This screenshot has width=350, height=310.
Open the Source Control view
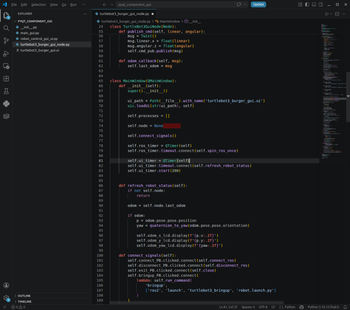coord(6,41)
